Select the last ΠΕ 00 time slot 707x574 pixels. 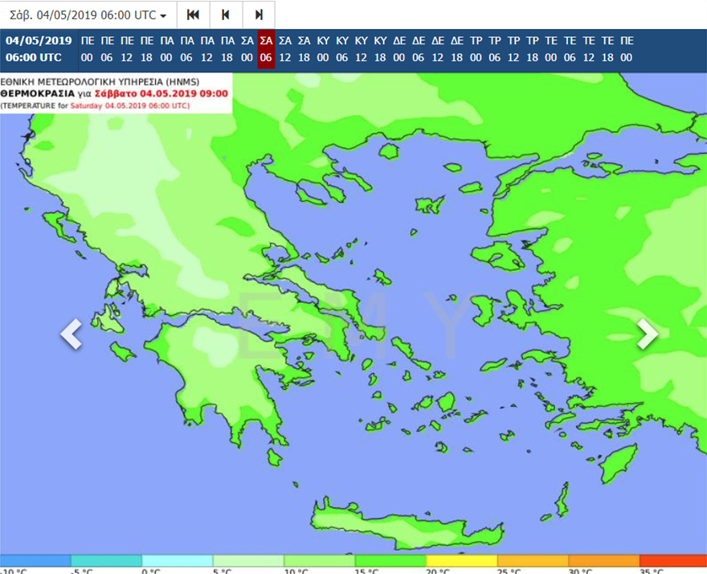pos(627,49)
